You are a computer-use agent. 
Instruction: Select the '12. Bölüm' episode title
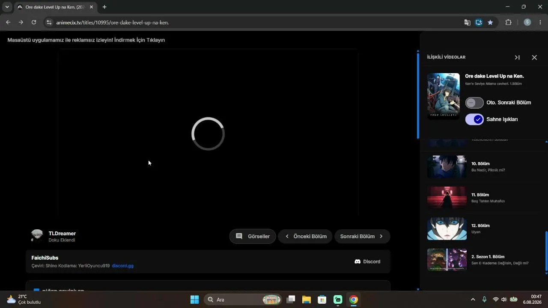click(x=480, y=225)
